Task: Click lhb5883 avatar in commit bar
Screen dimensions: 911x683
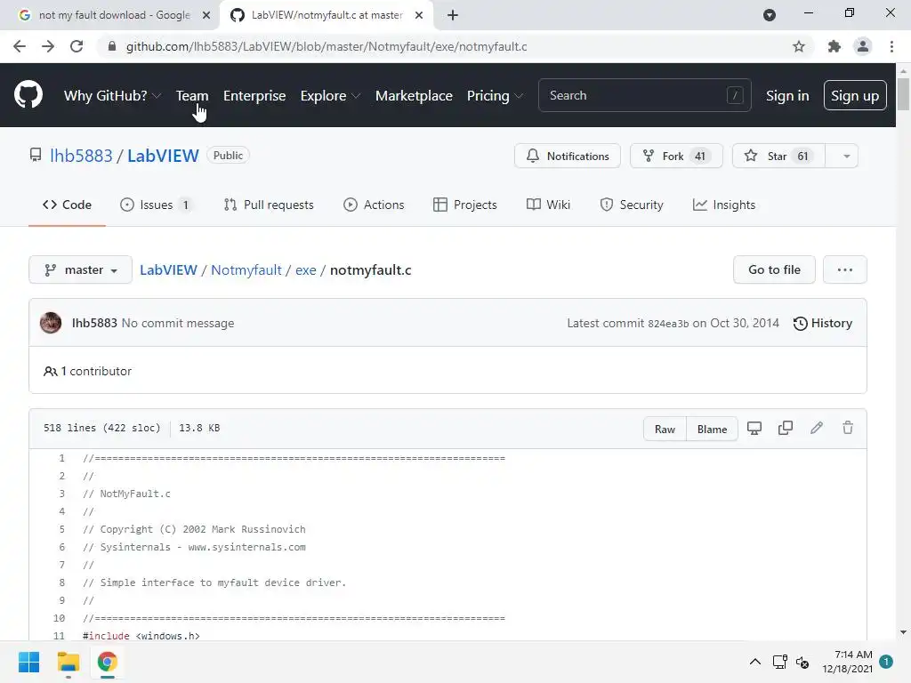Action: point(51,323)
